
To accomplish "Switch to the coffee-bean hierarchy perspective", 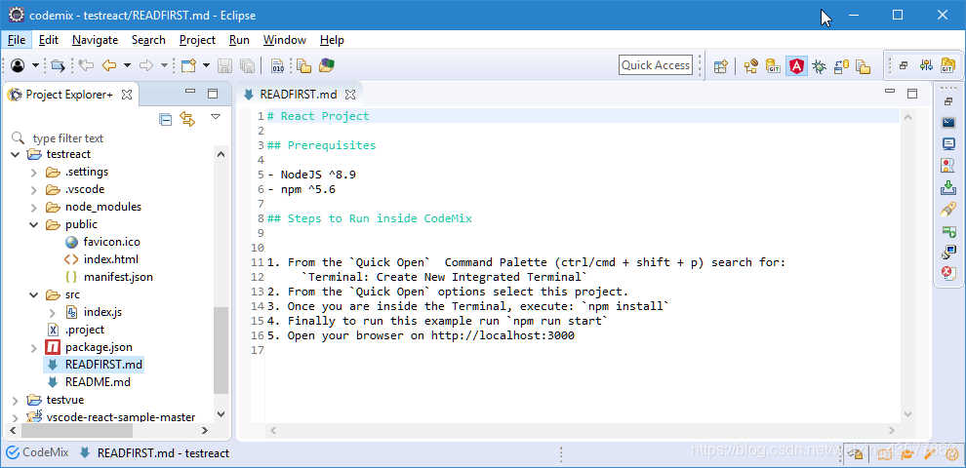I will 750,66.
